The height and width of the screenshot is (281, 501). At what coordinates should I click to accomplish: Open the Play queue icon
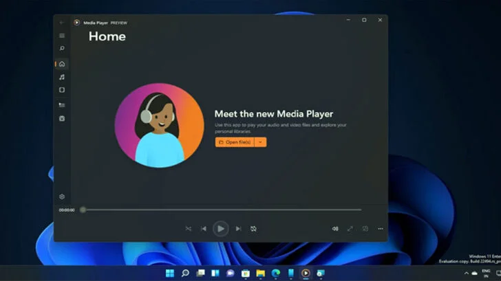62,105
